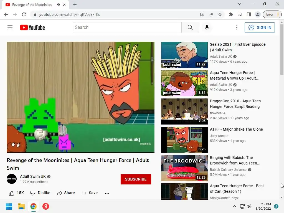The height and width of the screenshot is (213, 284).
Task: Open Windows Start menu
Action: (x=9, y=206)
